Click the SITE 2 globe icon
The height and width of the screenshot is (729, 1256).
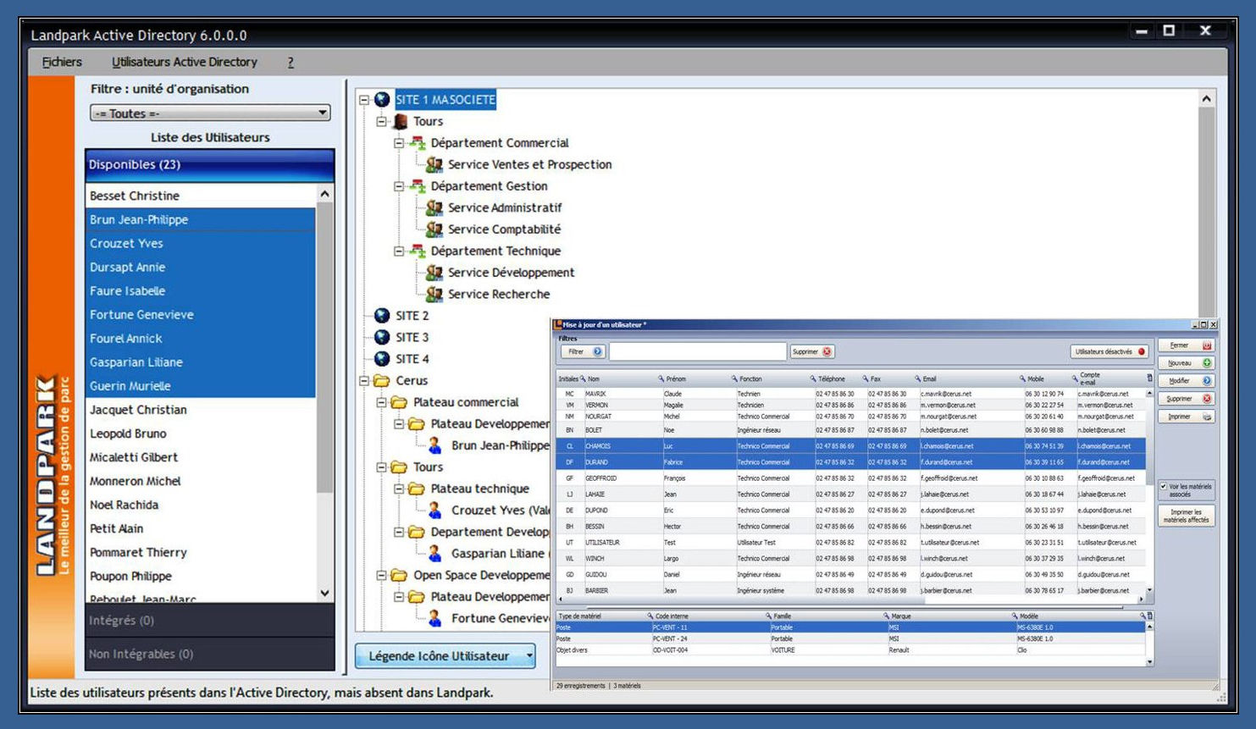pos(382,316)
